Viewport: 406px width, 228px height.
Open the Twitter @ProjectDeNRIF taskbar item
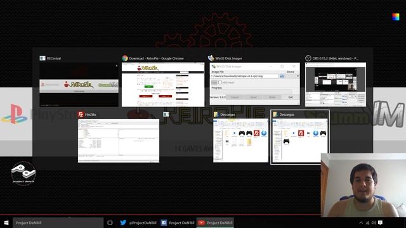[x=138, y=222]
